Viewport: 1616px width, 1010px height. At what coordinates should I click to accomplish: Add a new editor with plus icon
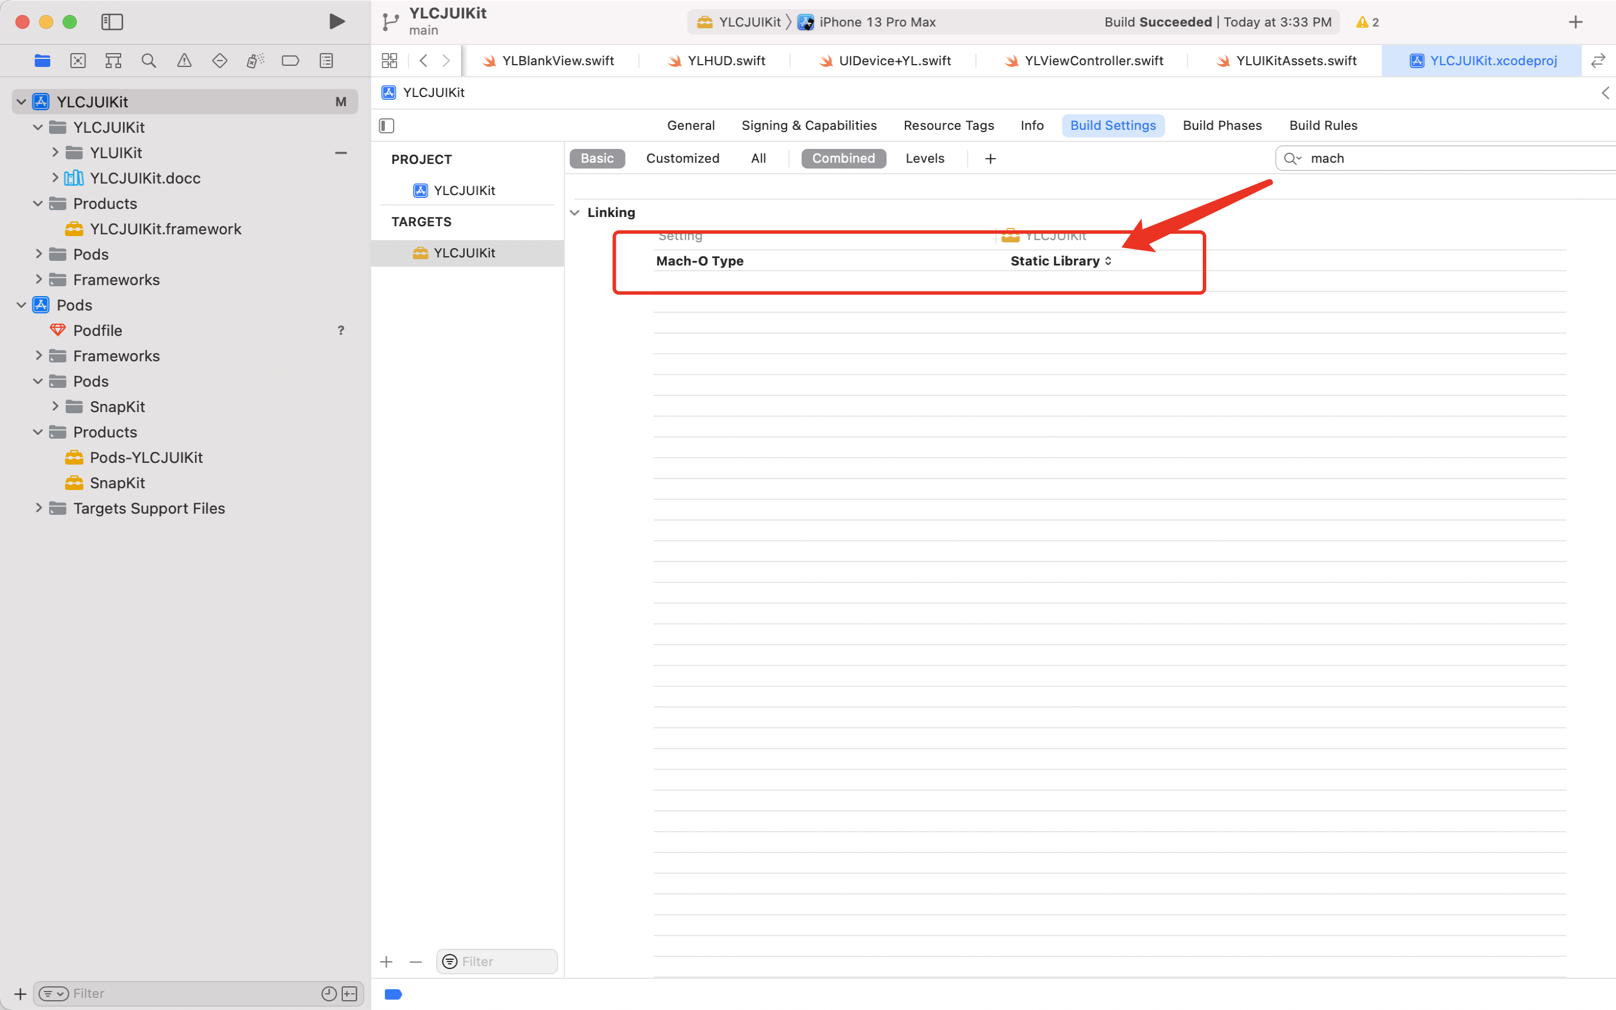1575,22
